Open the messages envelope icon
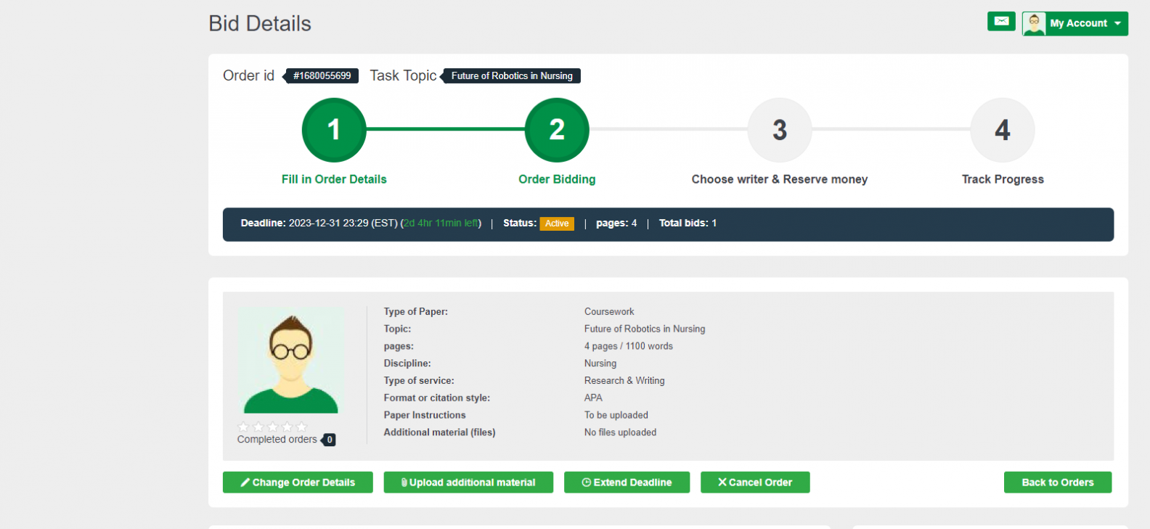The image size is (1150, 529). click(x=1001, y=22)
